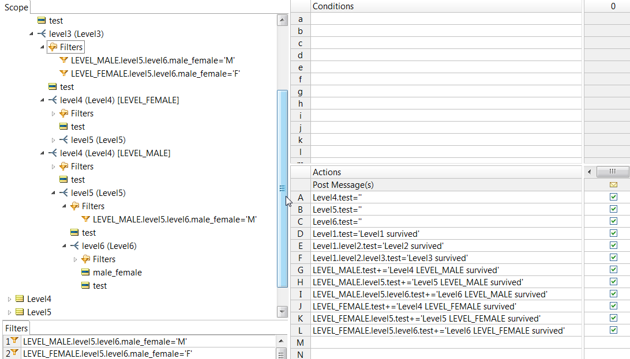Toggle checkbox for action L Level6 LEVEL_FEMALE survived
The height and width of the screenshot is (359, 630).
click(x=613, y=330)
